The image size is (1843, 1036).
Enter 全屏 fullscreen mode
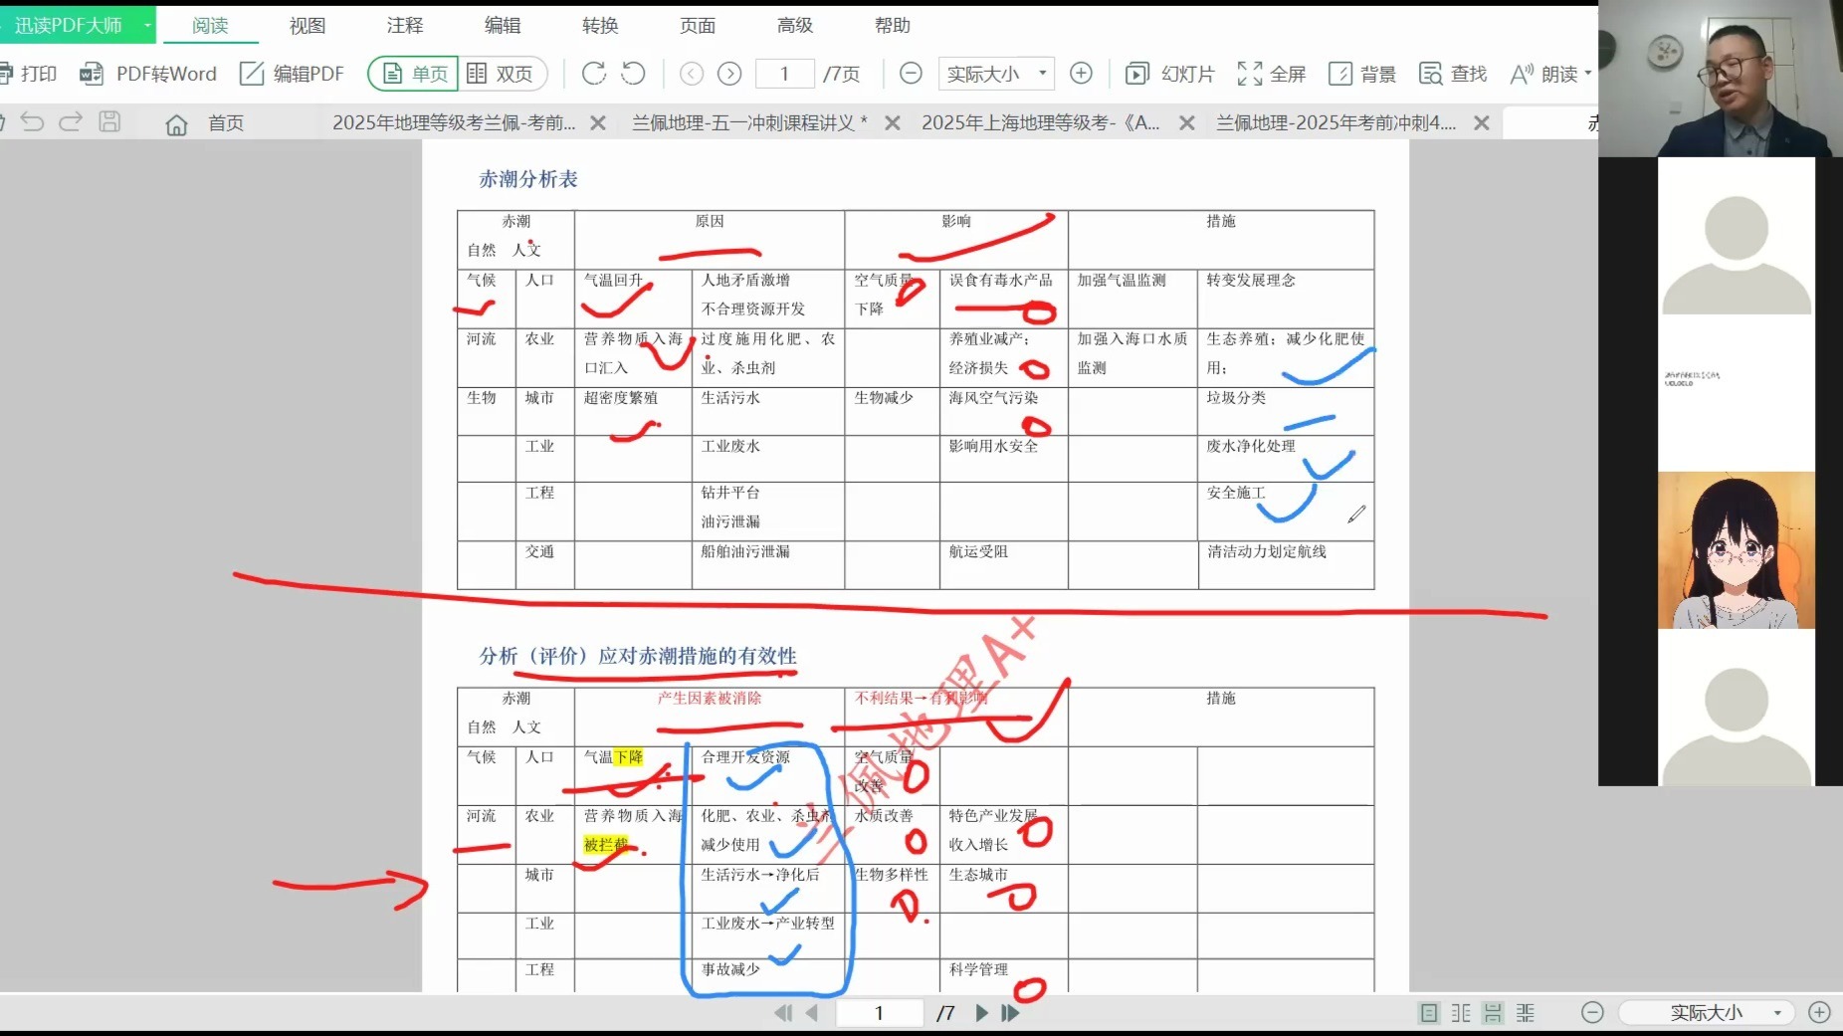(1271, 74)
